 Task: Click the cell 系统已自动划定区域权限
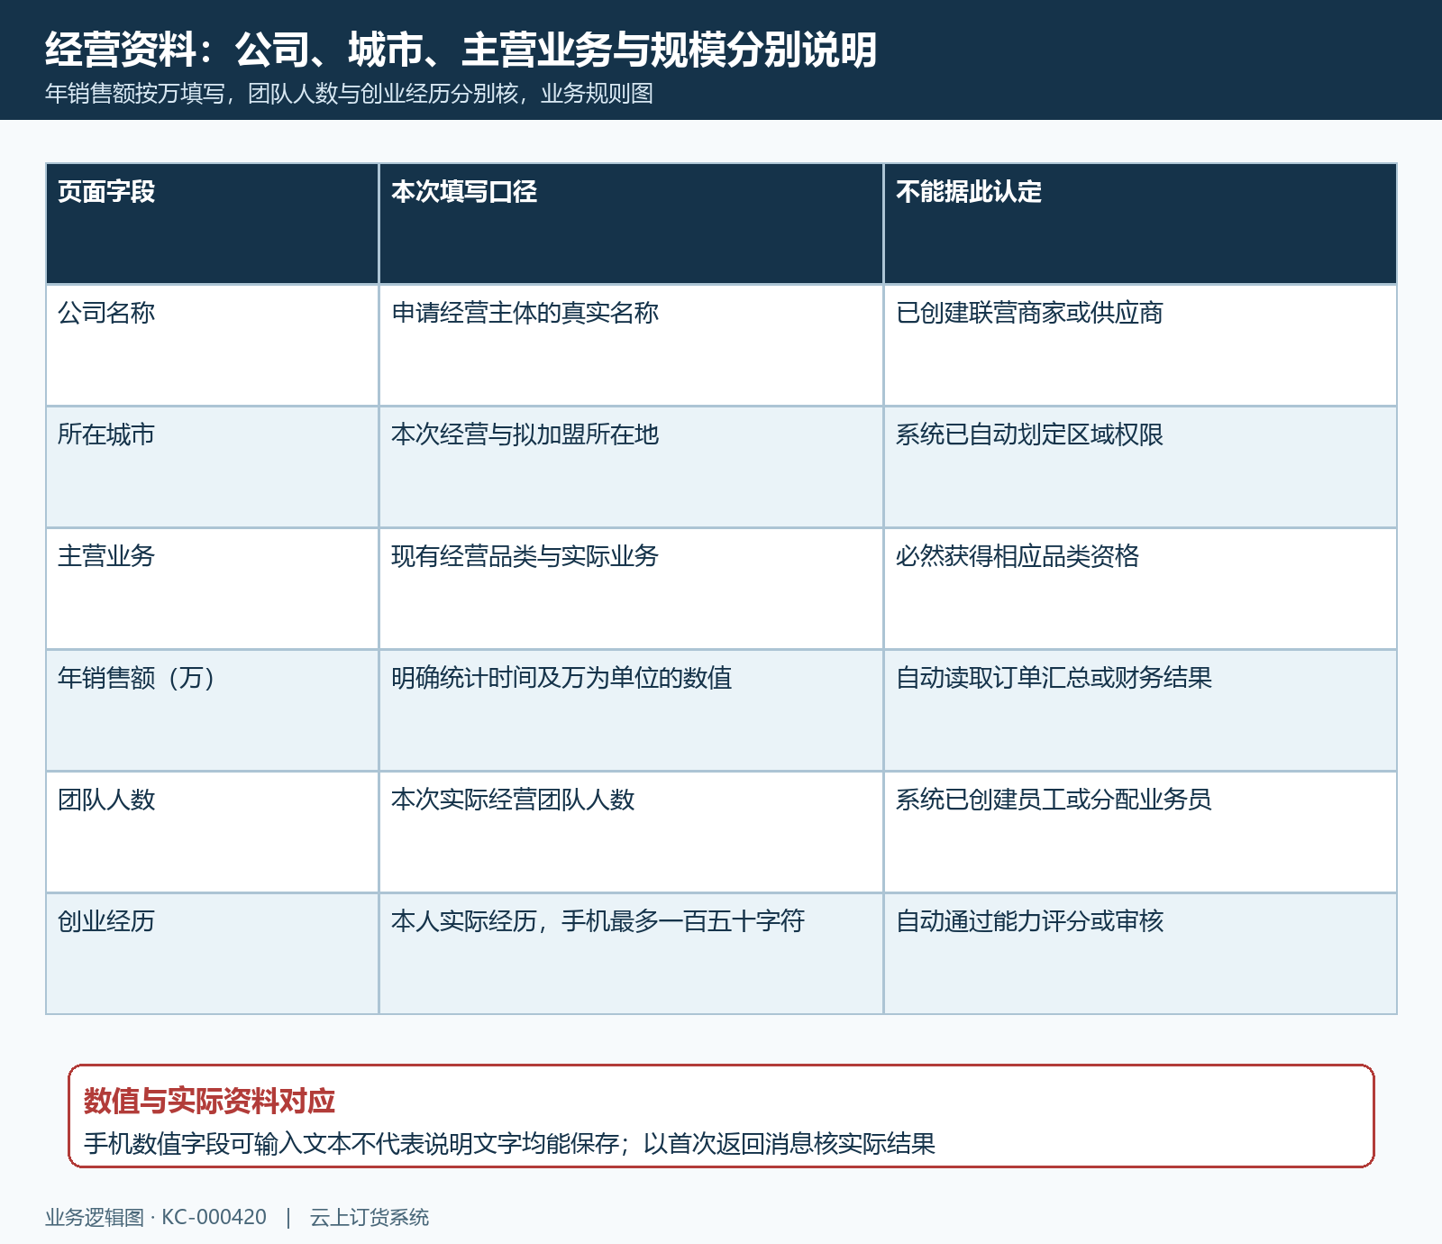click(1140, 467)
